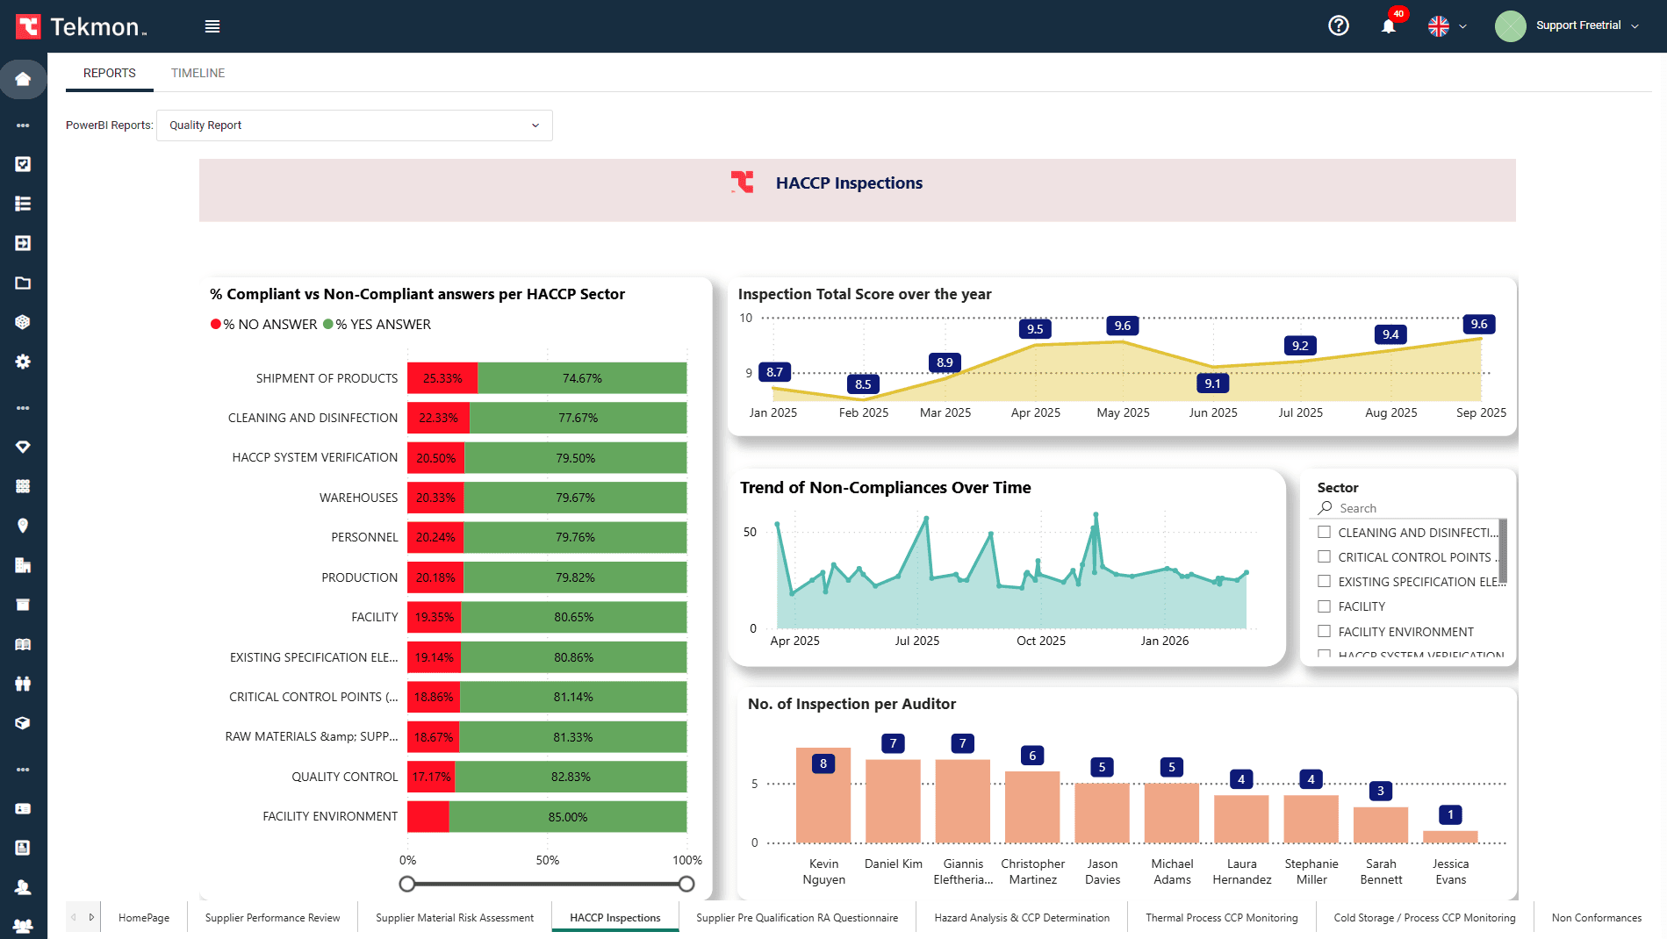Viewport: 1667px width, 939px height.
Task: Switch to the TIMELINE tab
Action: tap(198, 73)
